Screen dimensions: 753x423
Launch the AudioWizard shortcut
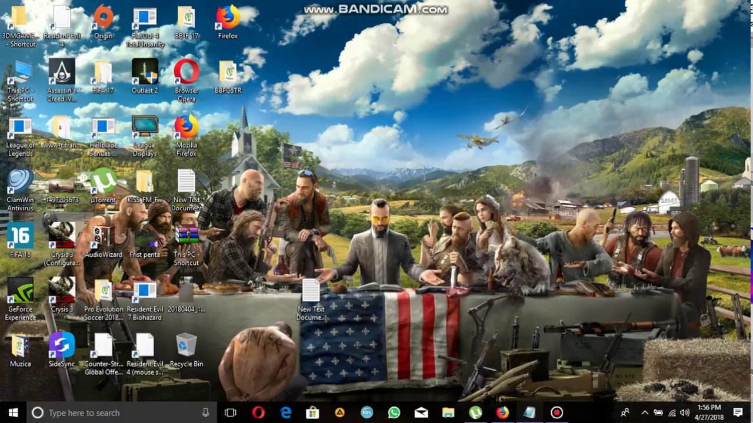103,241
